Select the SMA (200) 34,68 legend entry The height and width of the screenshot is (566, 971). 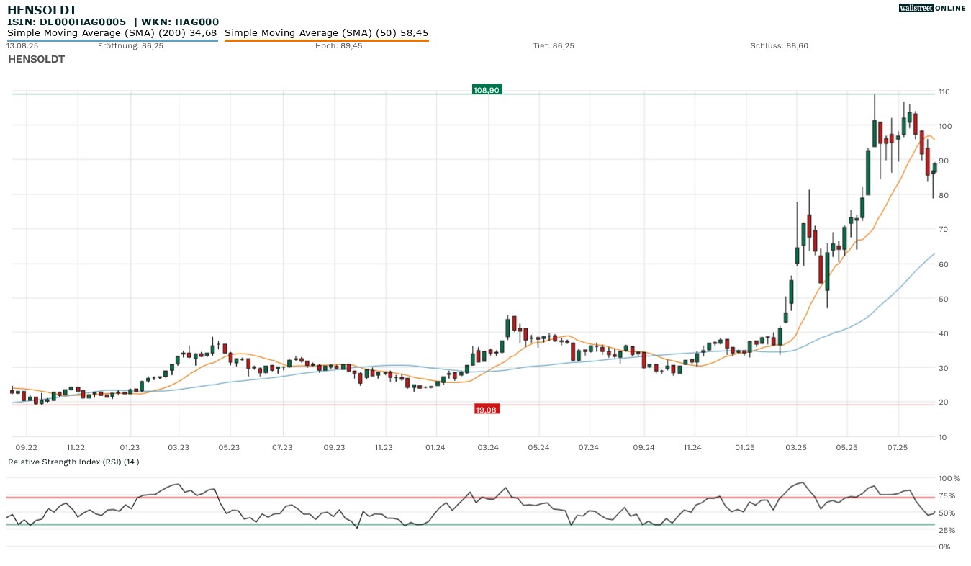click(x=112, y=33)
